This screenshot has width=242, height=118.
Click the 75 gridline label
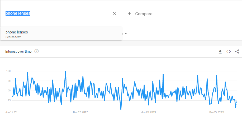pyautogui.click(x=8, y=81)
